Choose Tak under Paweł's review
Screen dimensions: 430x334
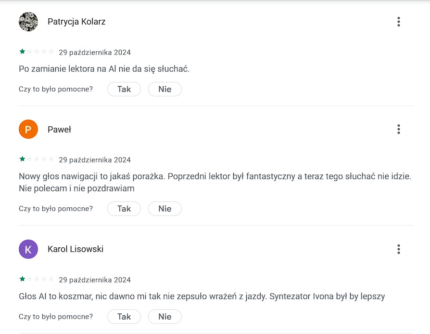click(124, 209)
